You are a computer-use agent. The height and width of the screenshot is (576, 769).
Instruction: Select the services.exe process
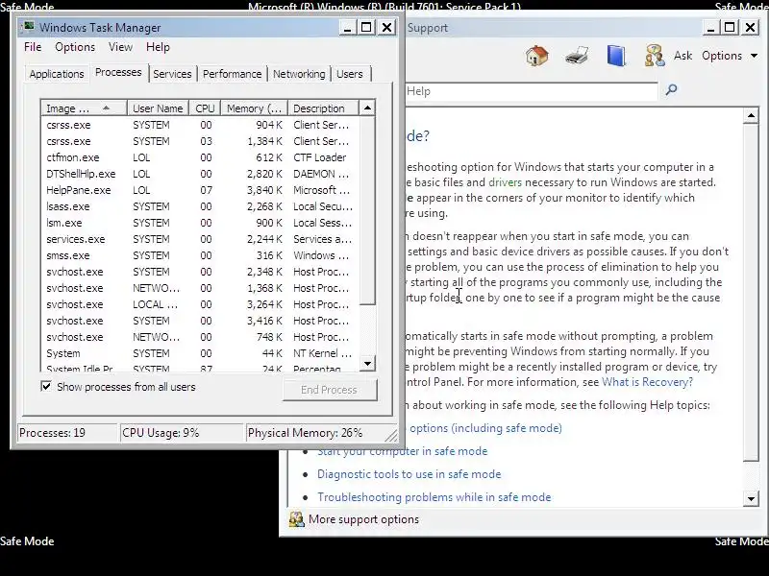(200, 239)
